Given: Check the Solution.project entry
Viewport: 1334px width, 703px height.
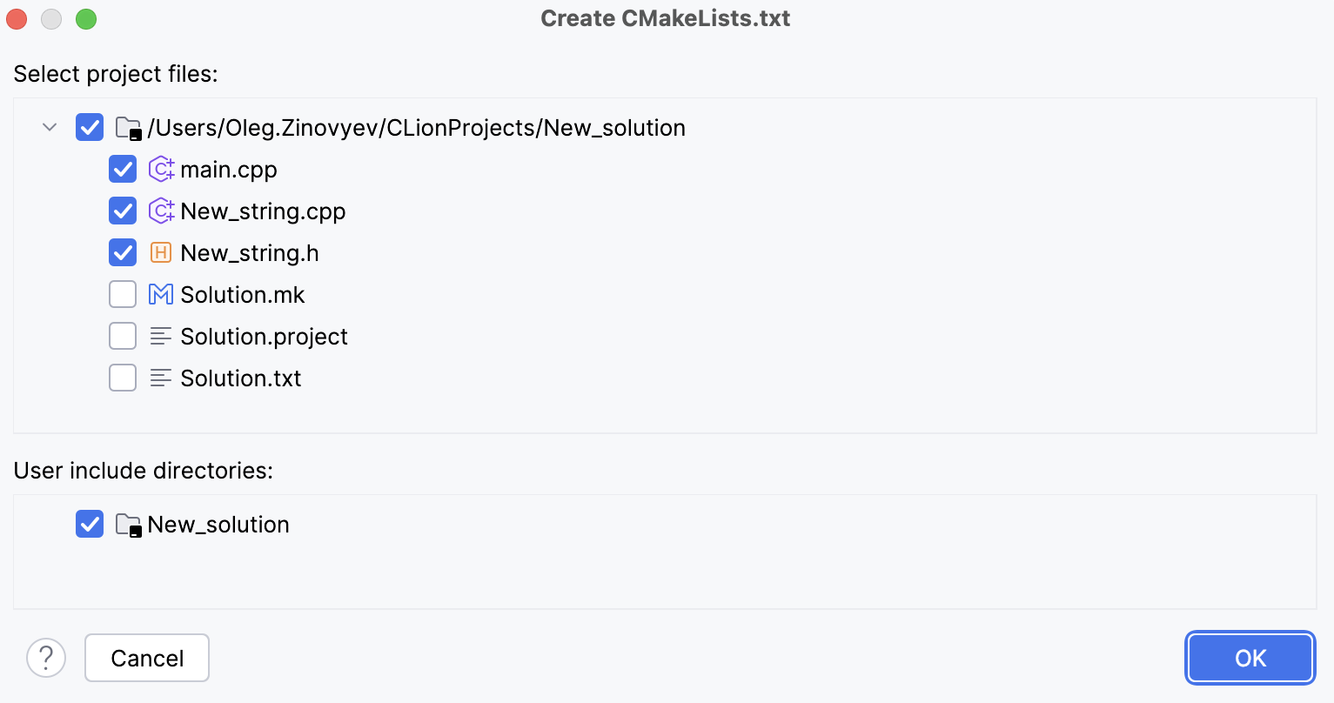Looking at the screenshot, I should click(x=123, y=336).
